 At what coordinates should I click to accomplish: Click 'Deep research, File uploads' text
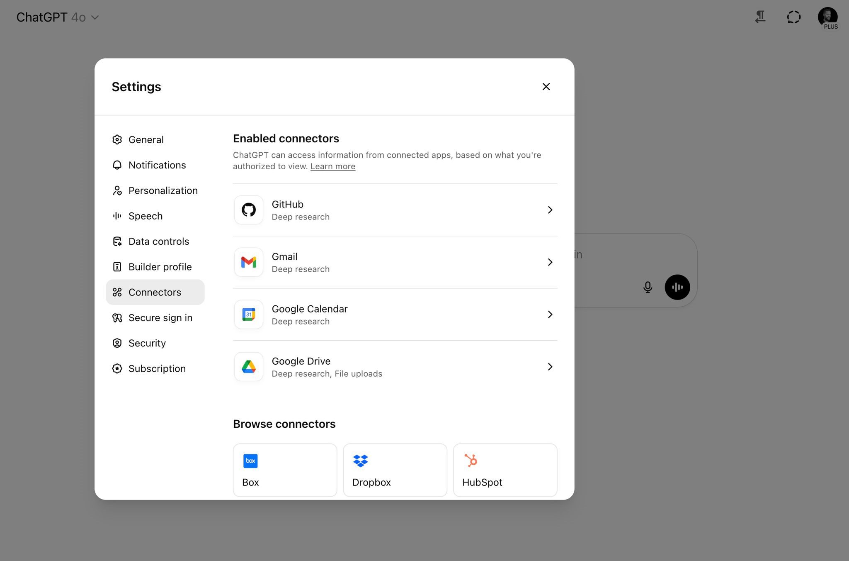[327, 374]
